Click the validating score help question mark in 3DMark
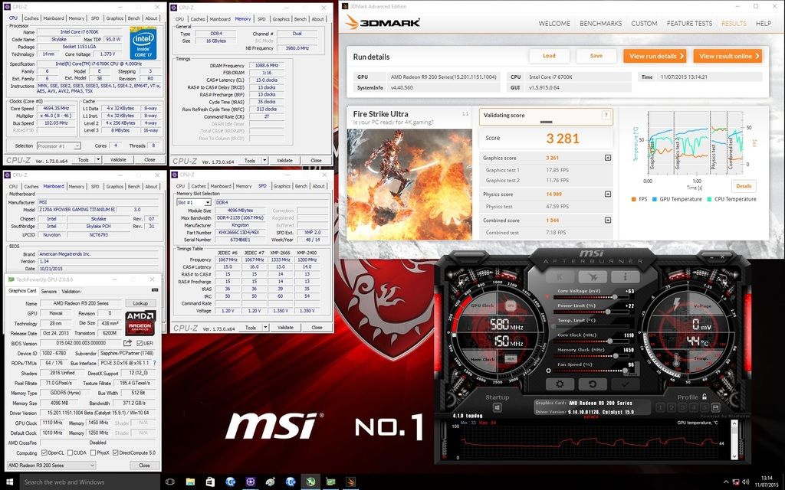This screenshot has height=490, width=785. pos(606,116)
